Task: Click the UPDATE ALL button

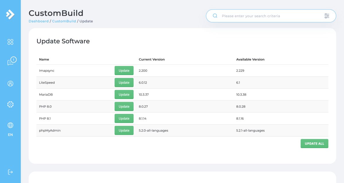Action: pos(314,144)
